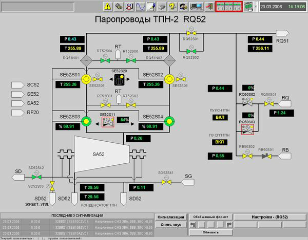This screenshot has height=240, width=308.
Task: Click the Сигнализации button
Action: click(x=171, y=217)
